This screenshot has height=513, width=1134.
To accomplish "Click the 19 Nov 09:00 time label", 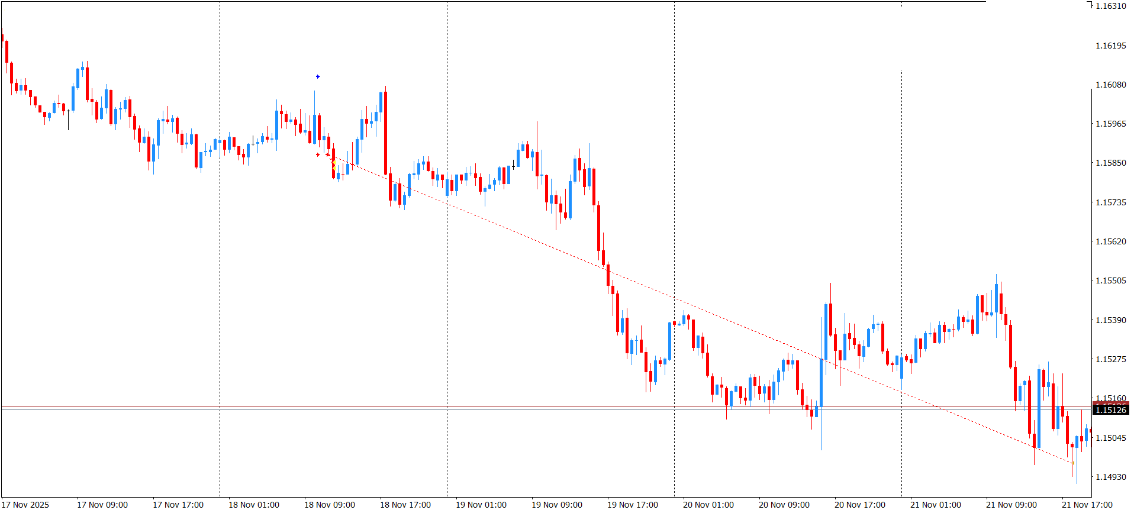I will click(557, 505).
